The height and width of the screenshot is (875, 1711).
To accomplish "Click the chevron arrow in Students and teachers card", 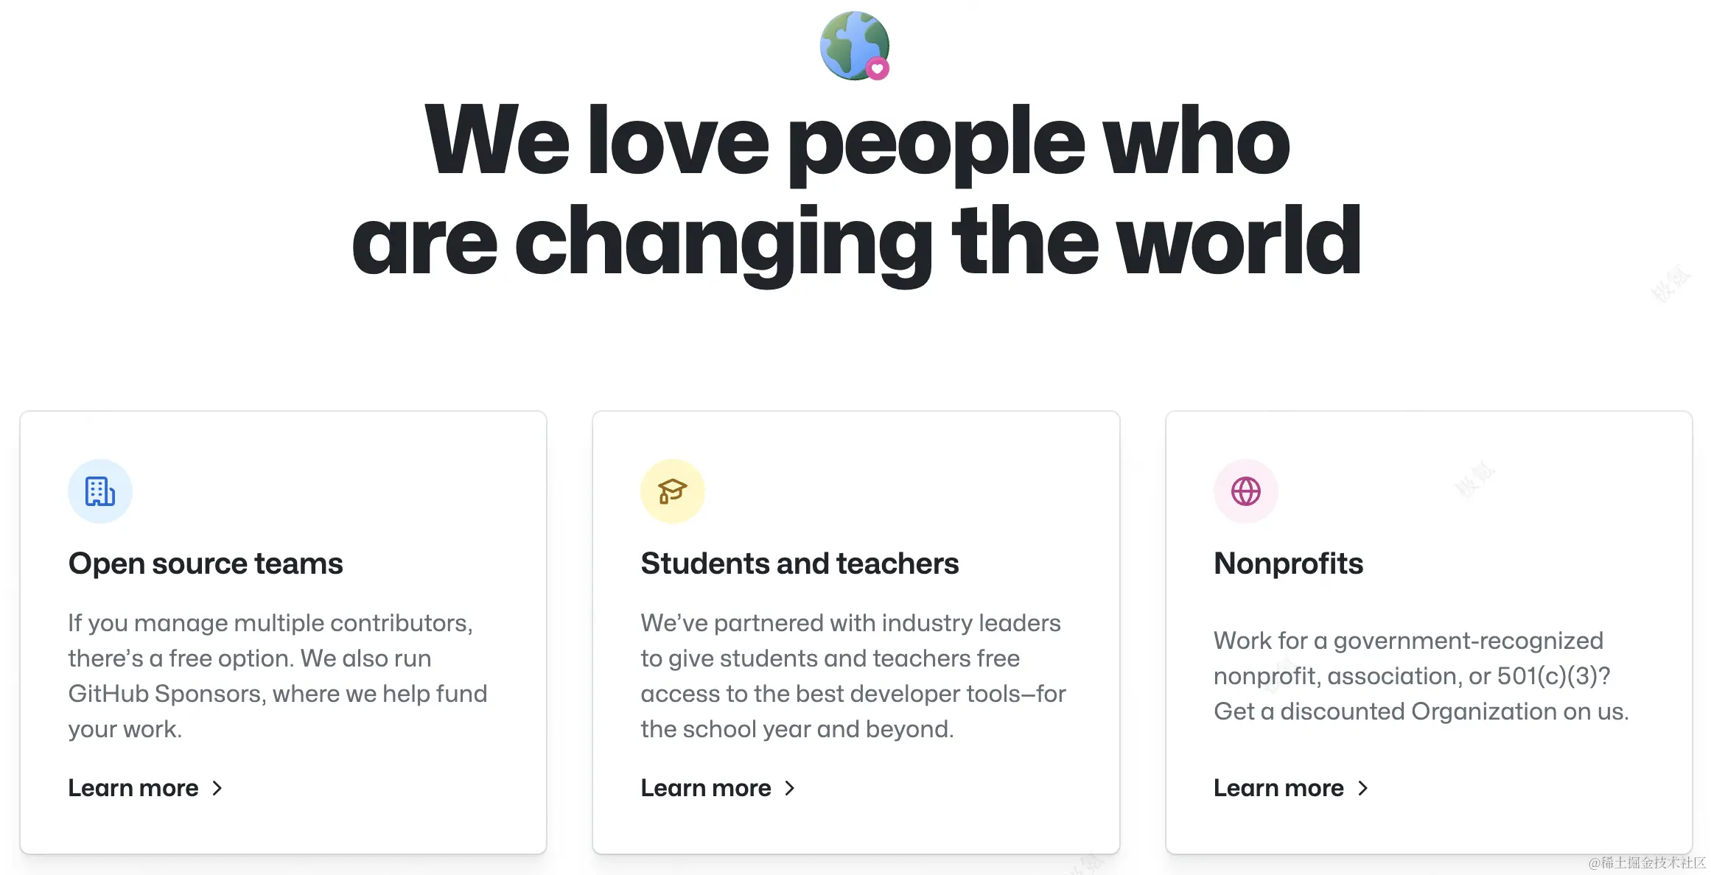I will point(790,788).
